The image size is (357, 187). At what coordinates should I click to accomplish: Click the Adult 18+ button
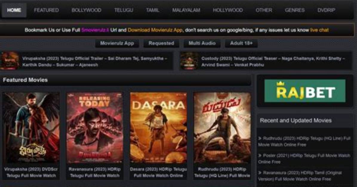pyautogui.click(x=241, y=43)
